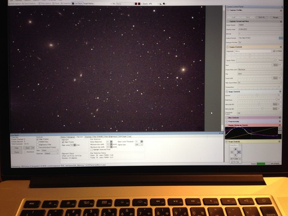Toggle the Highlight Detected Stars checkbox

(92, 149)
